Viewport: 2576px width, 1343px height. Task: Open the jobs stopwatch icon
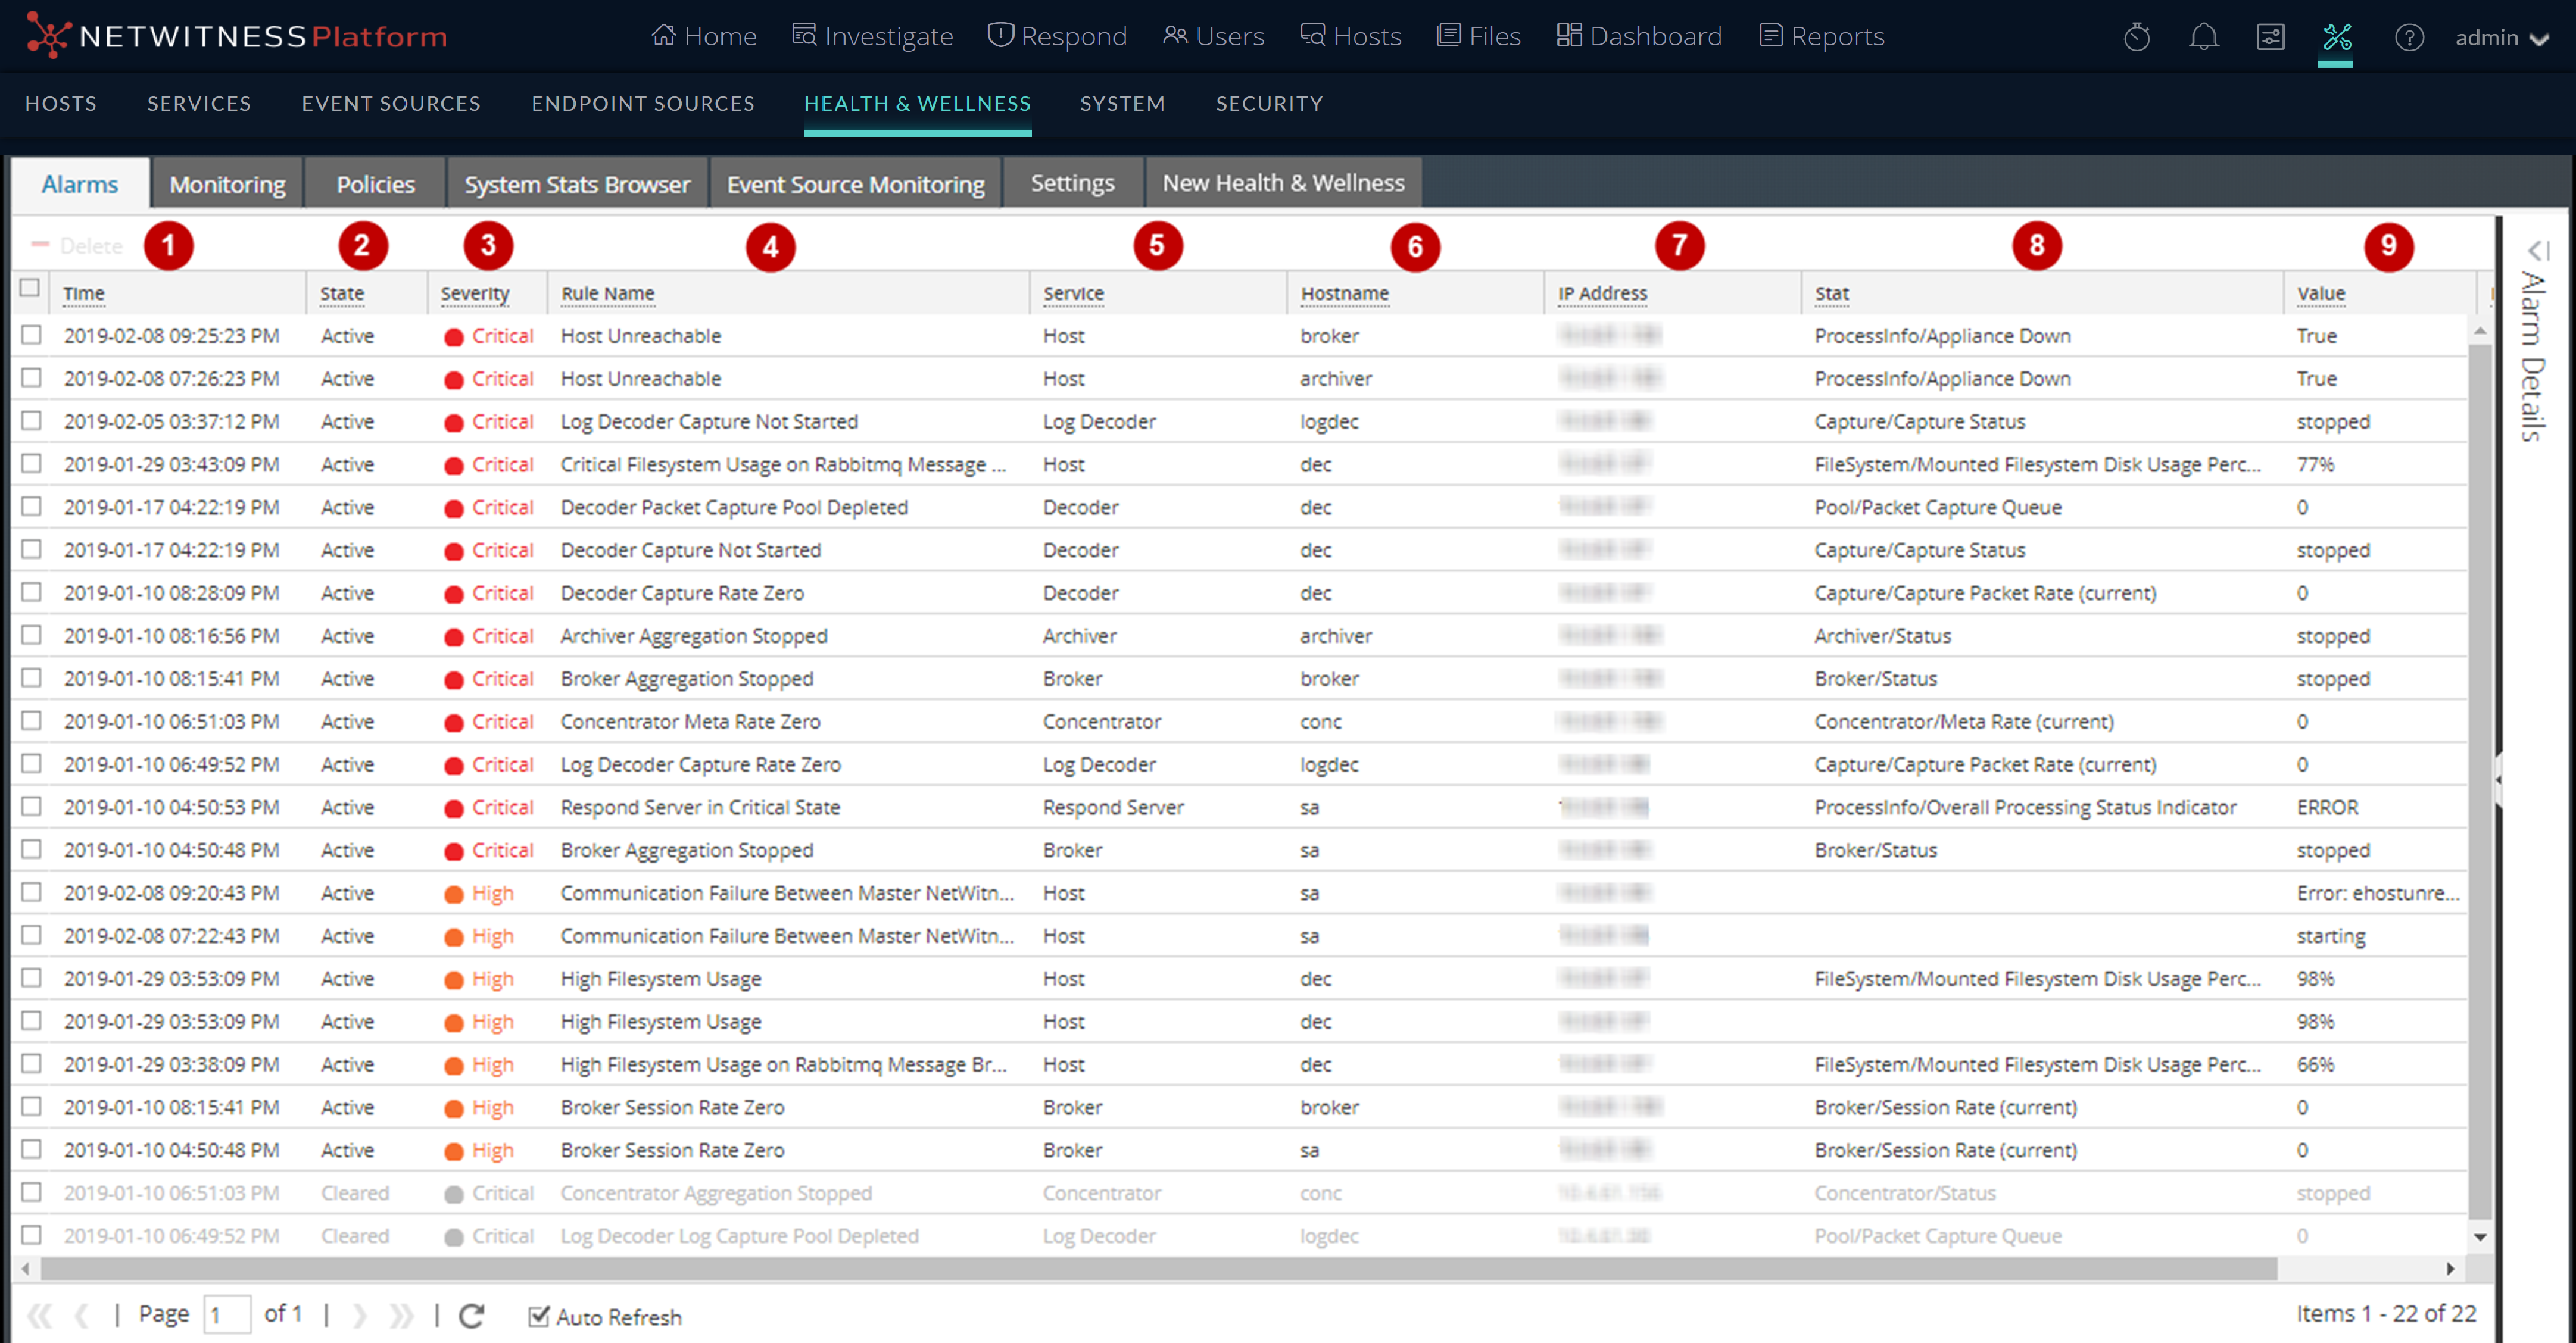tap(2136, 38)
